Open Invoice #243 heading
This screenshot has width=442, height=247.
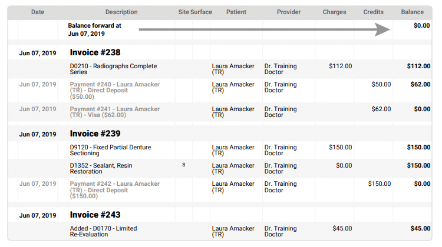95,215
